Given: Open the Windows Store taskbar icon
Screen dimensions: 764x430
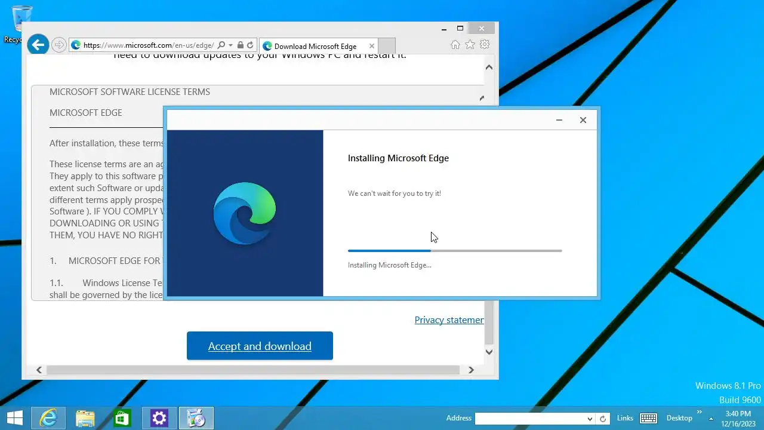Looking at the screenshot, I should (x=122, y=418).
